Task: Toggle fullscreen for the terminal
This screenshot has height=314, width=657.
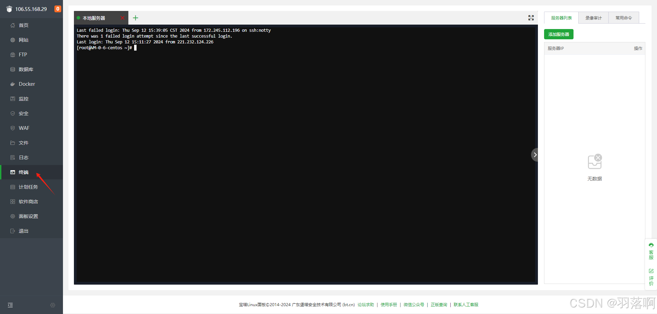Action: (531, 18)
